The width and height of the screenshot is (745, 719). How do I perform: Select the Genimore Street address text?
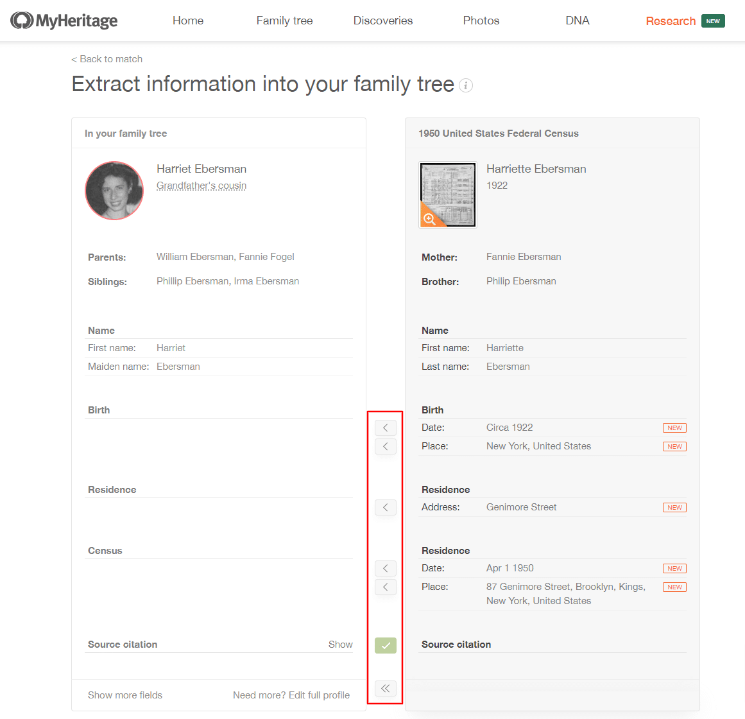(521, 507)
